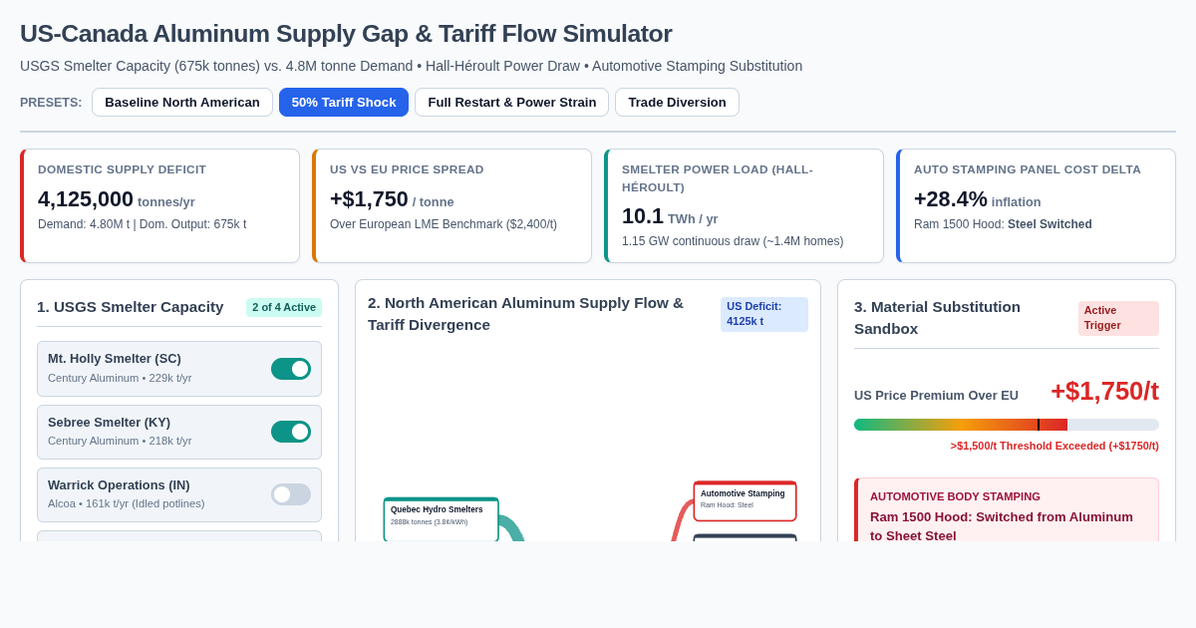
Task: Click the US Deficit 4125k t badge
Action: pos(764,314)
